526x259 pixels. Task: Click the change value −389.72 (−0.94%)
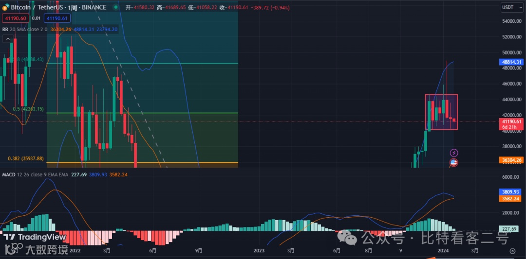pos(270,7)
